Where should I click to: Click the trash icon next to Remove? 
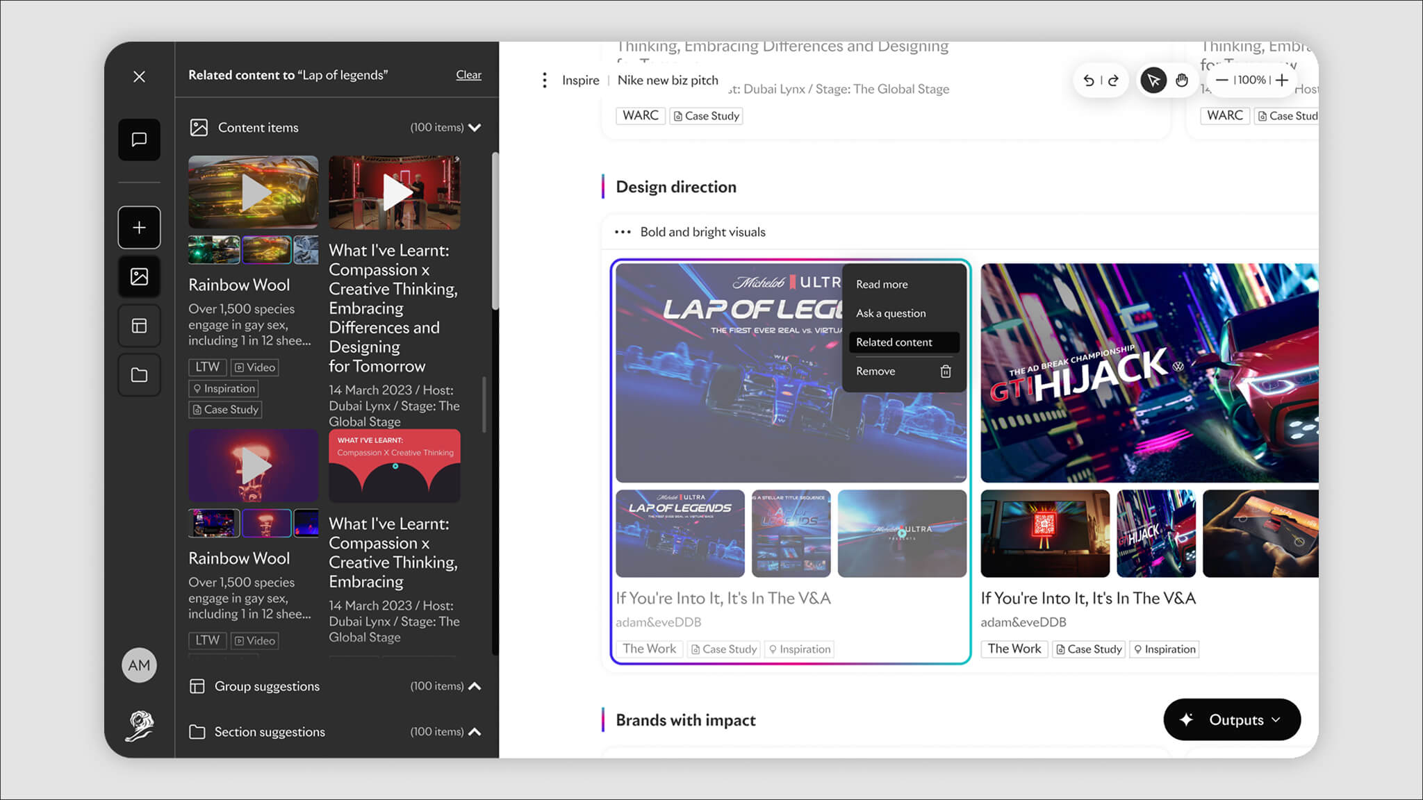[x=945, y=372]
